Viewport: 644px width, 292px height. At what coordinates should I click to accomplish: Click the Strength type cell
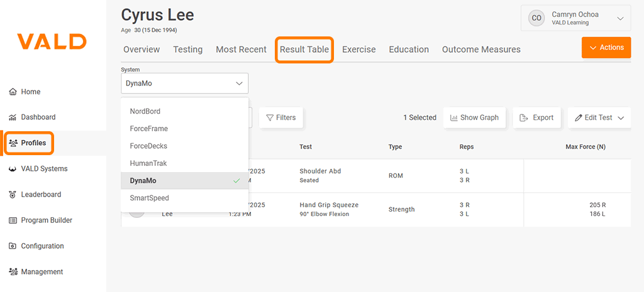[402, 210]
